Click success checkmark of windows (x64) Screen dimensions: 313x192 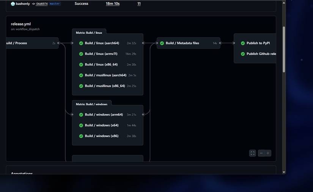tap(81, 125)
